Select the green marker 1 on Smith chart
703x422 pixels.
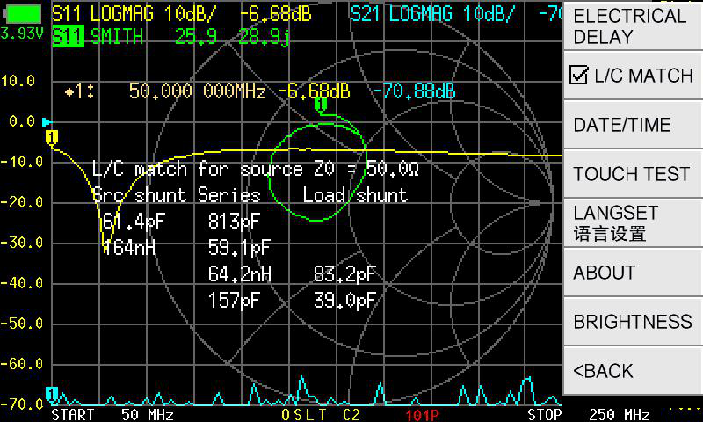pos(321,105)
